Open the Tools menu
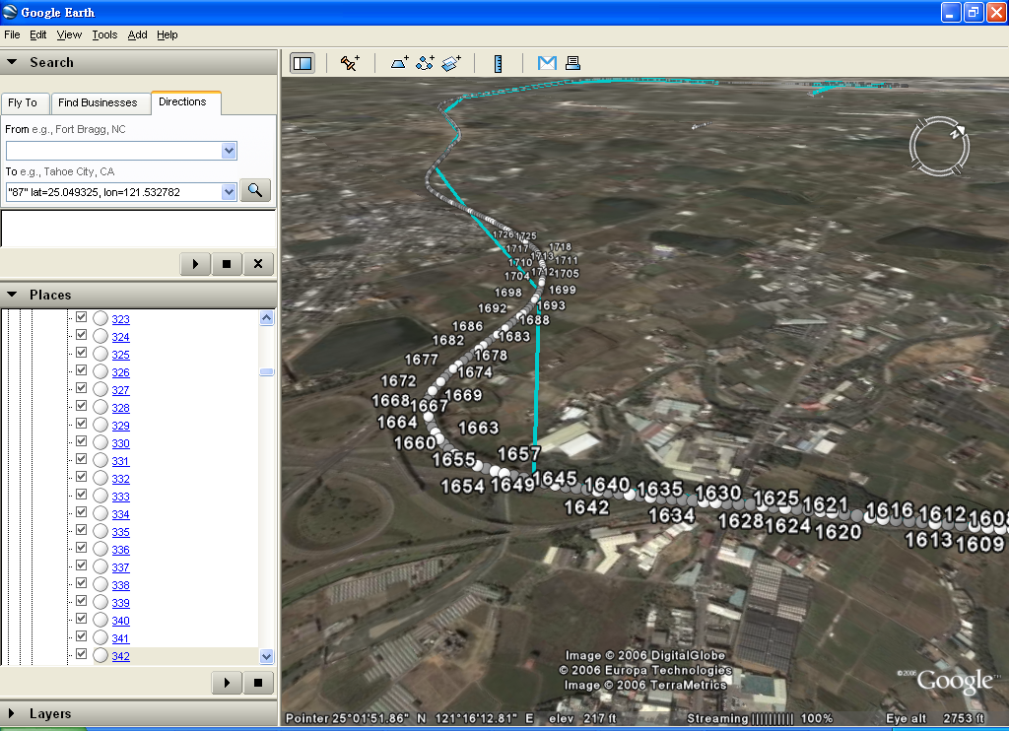Viewport: 1009px width, 731px height. click(x=104, y=34)
